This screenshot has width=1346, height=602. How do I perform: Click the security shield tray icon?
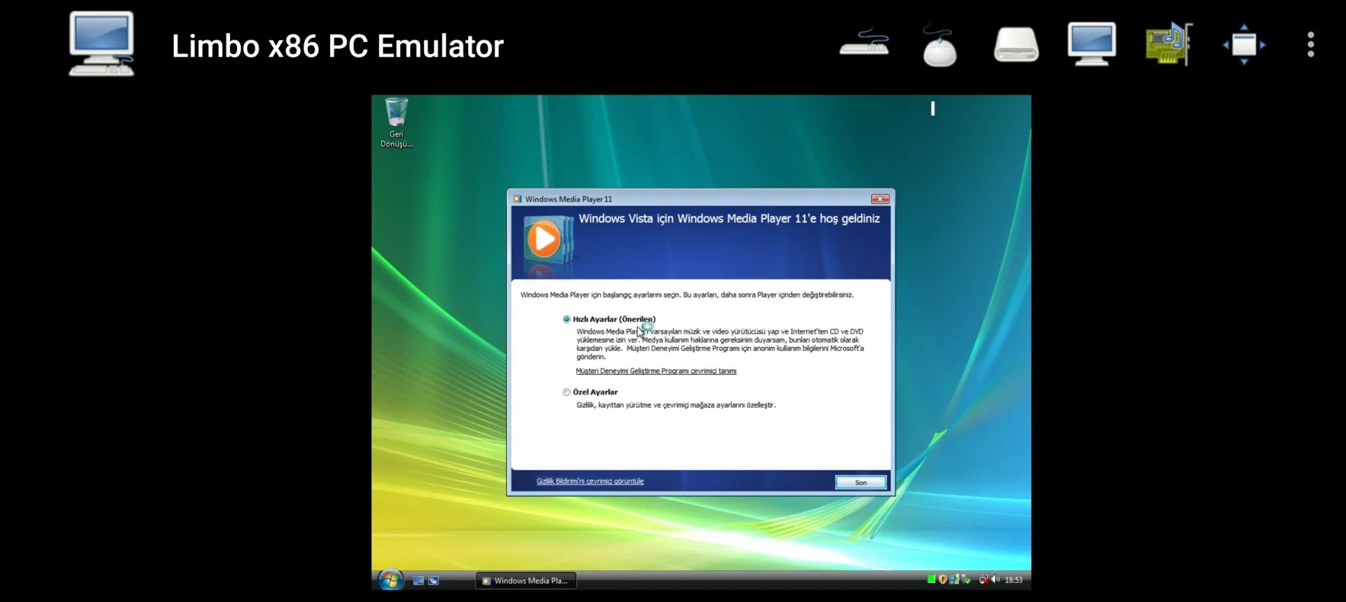pyautogui.click(x=942, y=579)
